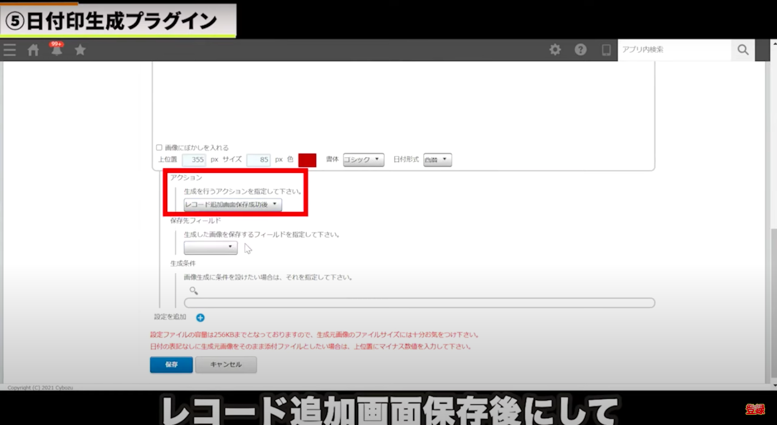Image resolution: width=777 pixels, height=425 pixels.
Task: Click the アプリ内検索 search field
Action: click(x=674, y=50)
